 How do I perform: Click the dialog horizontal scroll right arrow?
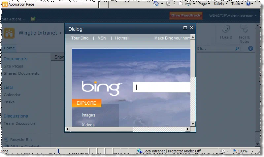[x=187, y=129]
